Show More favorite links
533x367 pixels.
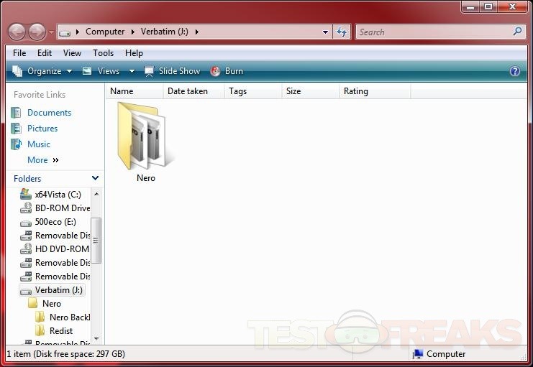point(42,160)
